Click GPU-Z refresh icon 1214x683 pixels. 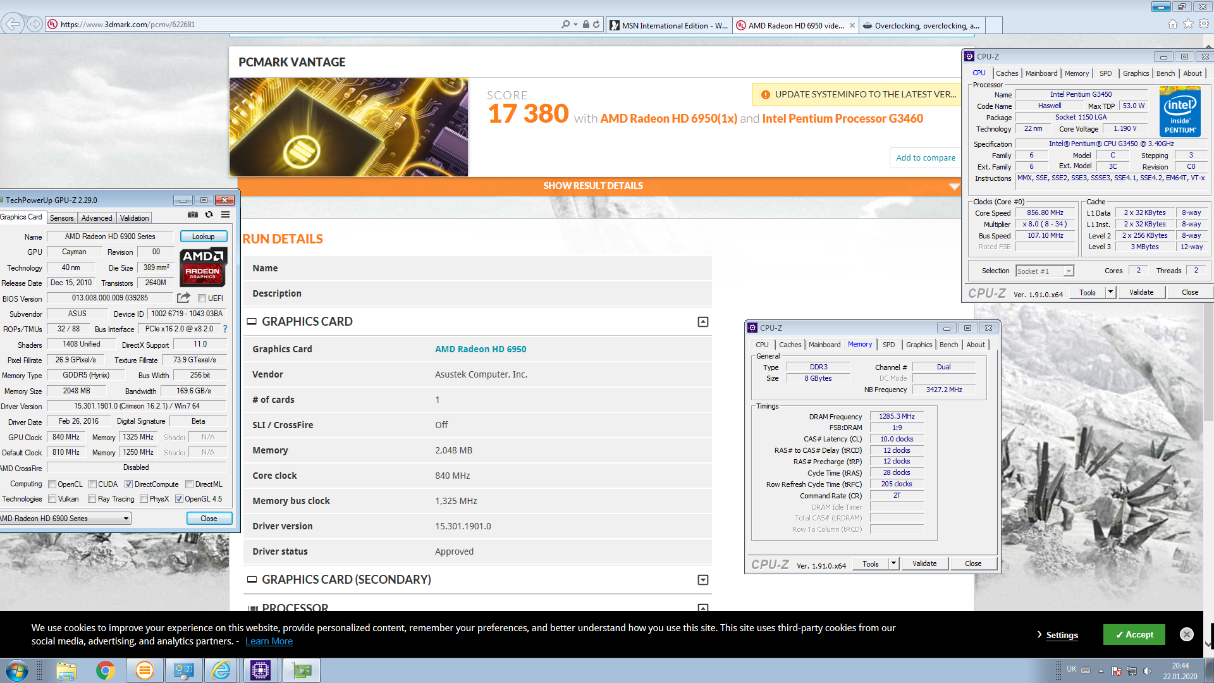(209, 215)
